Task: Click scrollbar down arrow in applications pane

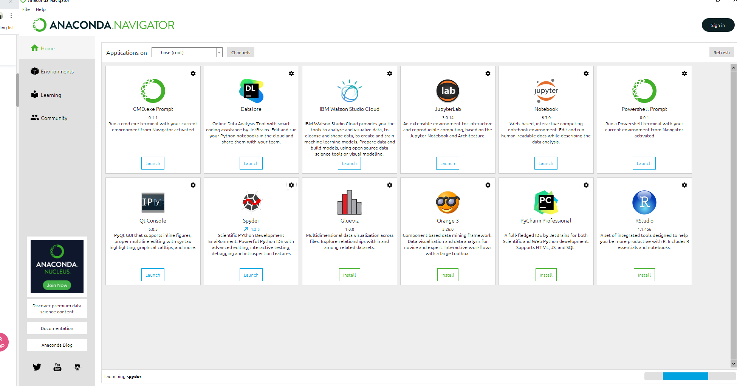Action: 734,364
